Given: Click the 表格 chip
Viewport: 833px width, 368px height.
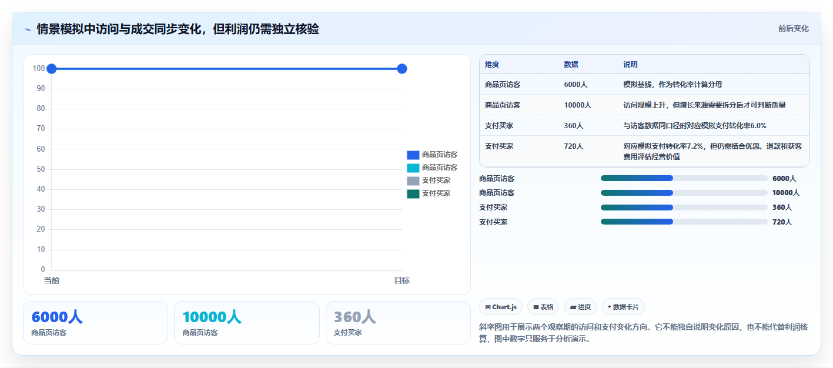Looking at the screenshot, I should tap(543, 307).
